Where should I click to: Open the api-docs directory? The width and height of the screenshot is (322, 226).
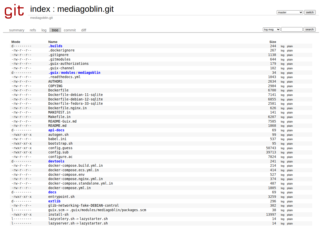point(56,130)
